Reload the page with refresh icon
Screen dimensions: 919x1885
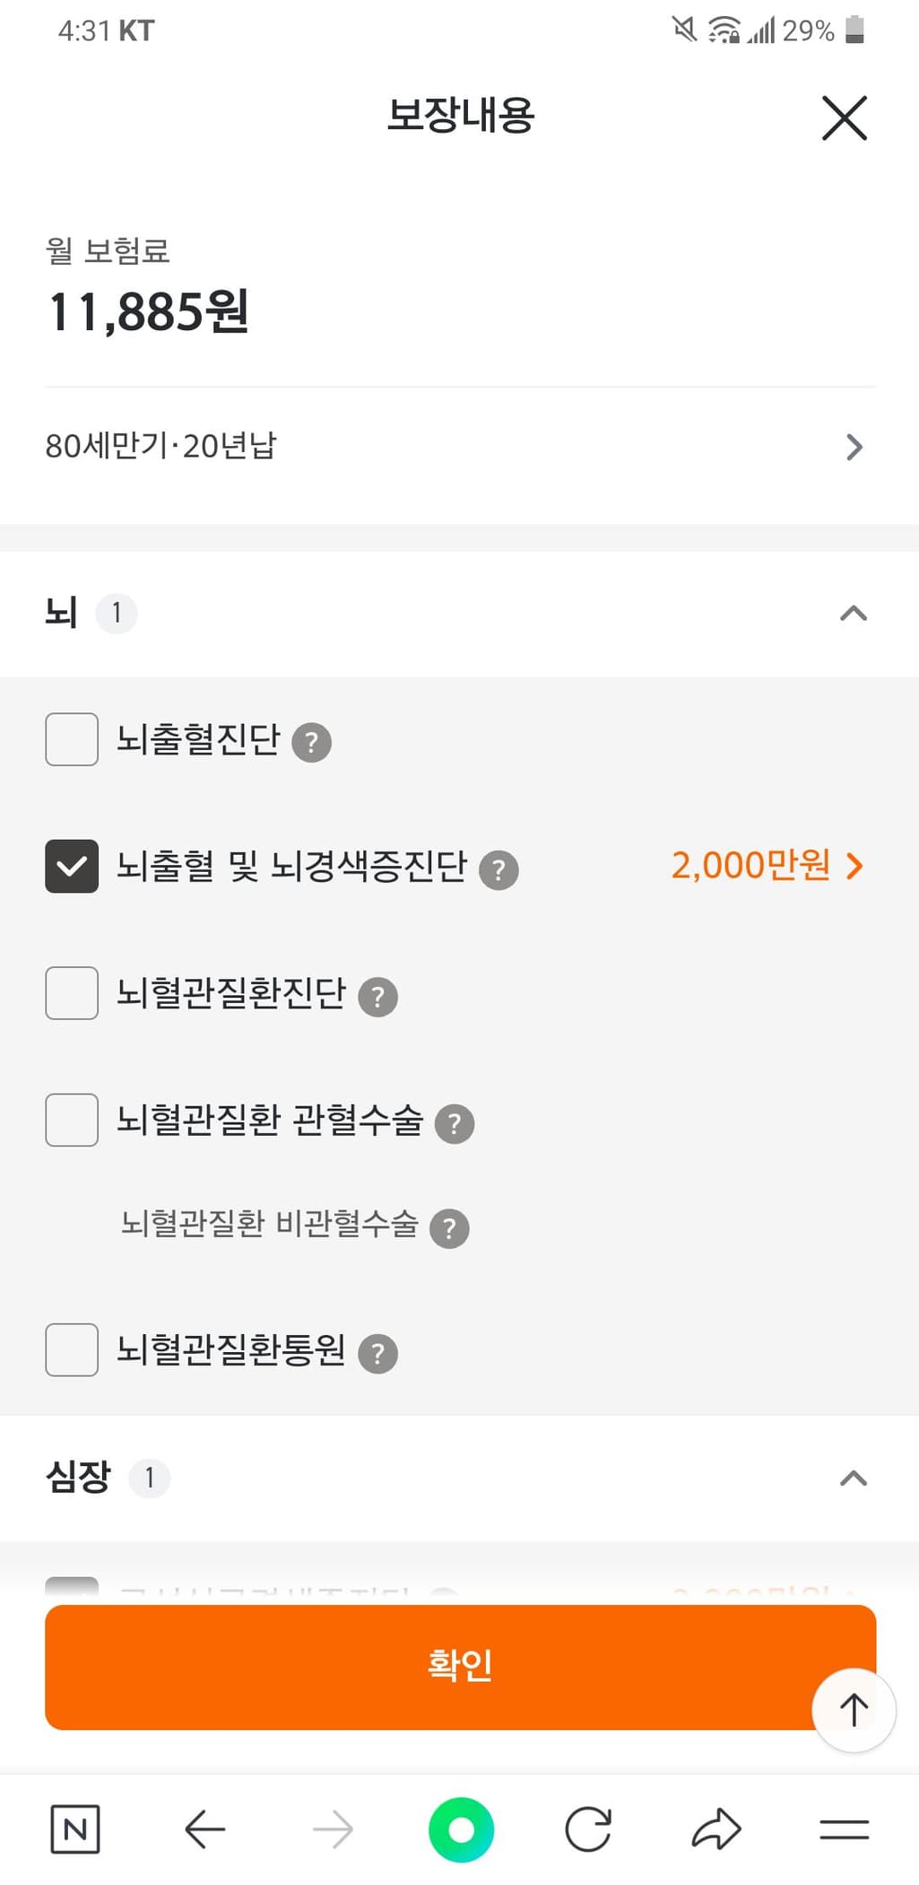[588, 1829]
